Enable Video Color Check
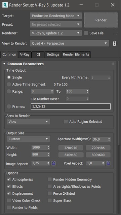 click(x=9, y=200)
